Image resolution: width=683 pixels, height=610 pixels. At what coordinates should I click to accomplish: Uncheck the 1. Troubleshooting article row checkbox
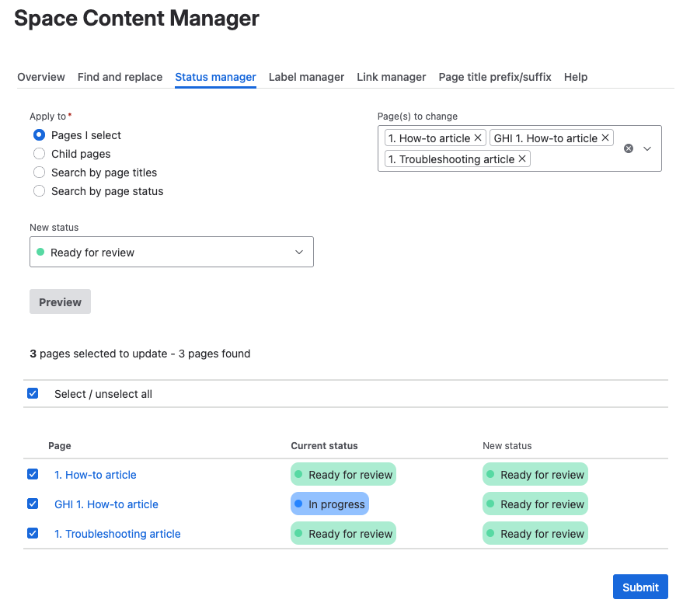[x=33, y=534]
